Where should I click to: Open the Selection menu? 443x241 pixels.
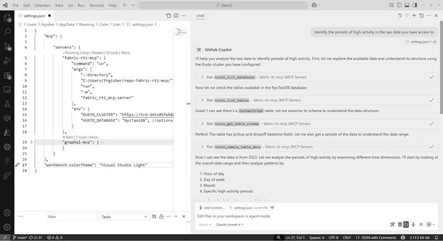[x=42, y=5]
